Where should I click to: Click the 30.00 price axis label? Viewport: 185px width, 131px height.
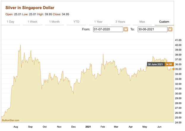178,94
